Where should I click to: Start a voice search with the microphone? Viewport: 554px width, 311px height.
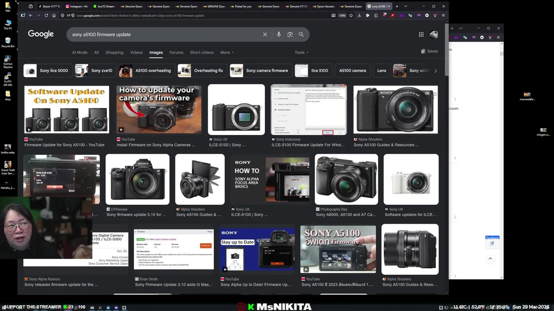279,35
